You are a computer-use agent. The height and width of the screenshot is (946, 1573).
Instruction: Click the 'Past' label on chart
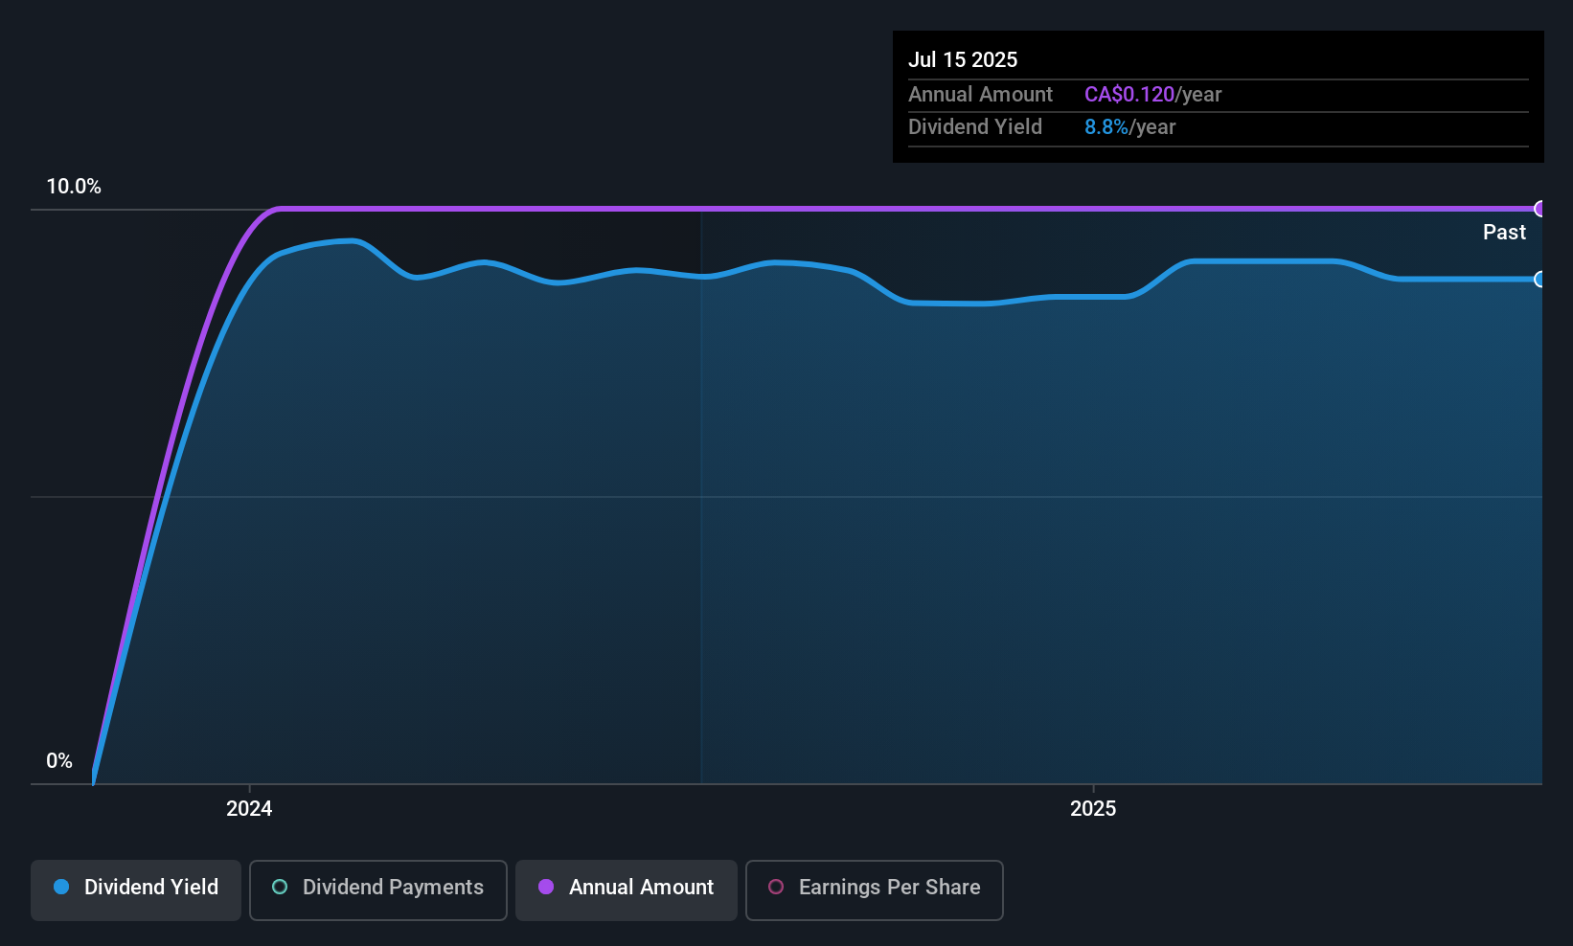pos(1504,233)
